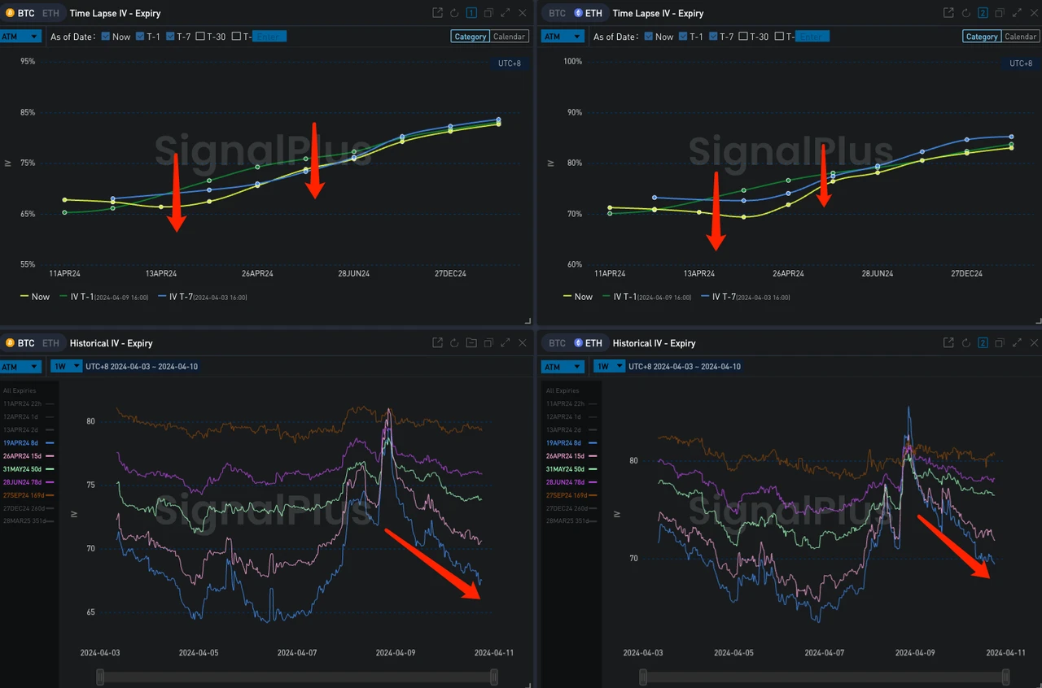Open BTC Time Lapse IV in new window
1042x688 pixels.
(x=436, y=13)
